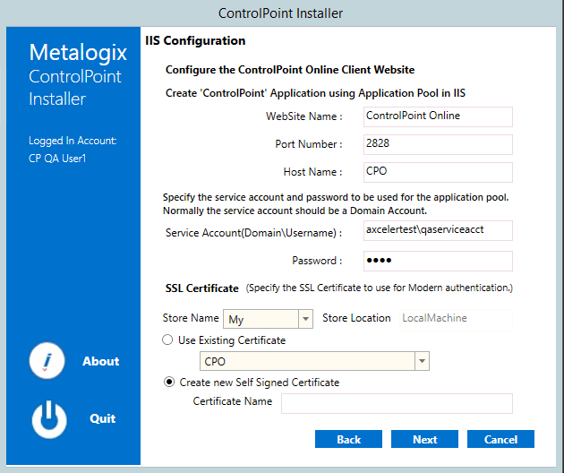Focus the WebSite Name field
Screen dimensions: 564x473
point(437,116)
